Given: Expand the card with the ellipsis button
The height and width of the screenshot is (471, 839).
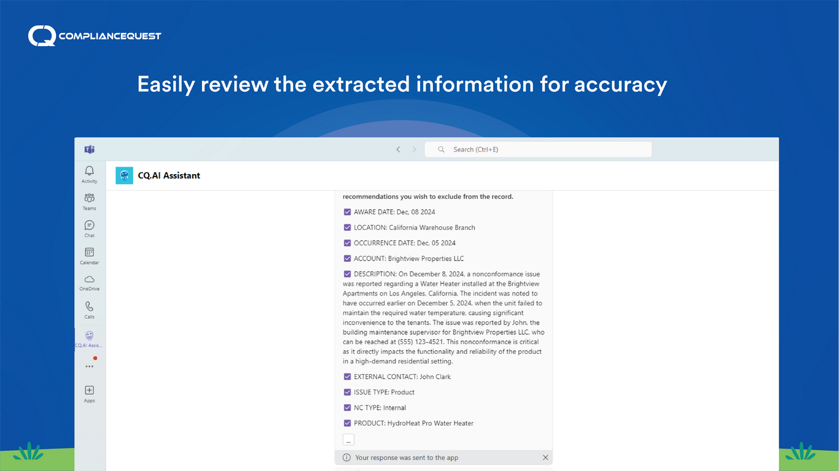Looking at the screenshot, I should click(x=348, y=440).
